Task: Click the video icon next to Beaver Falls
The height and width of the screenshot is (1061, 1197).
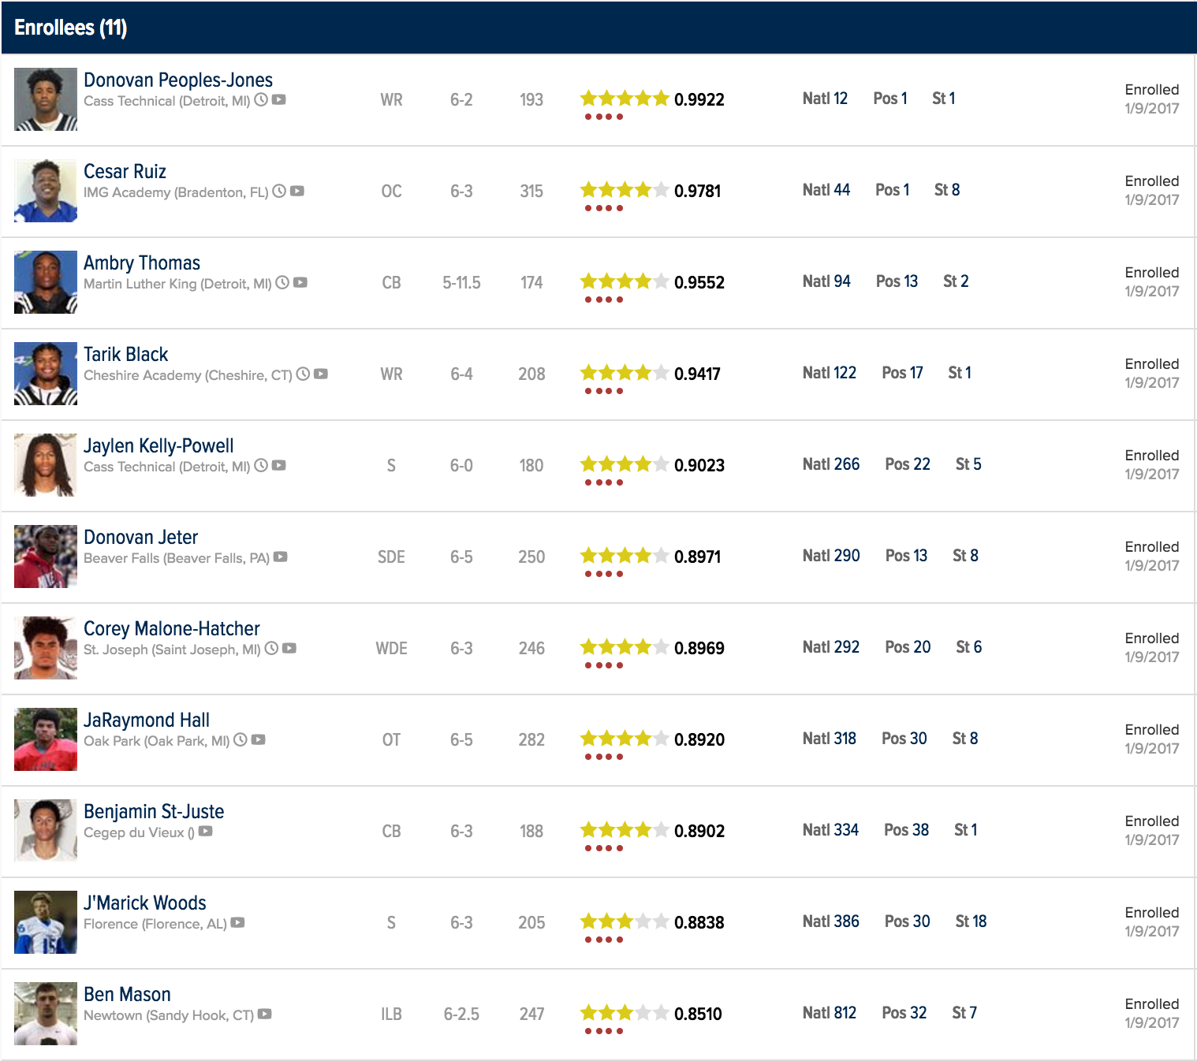Action: click(x=281, y=557)
